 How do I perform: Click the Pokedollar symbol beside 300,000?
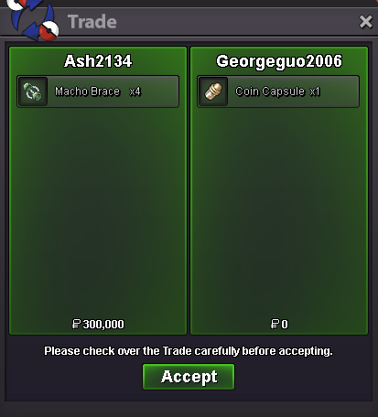76,324
